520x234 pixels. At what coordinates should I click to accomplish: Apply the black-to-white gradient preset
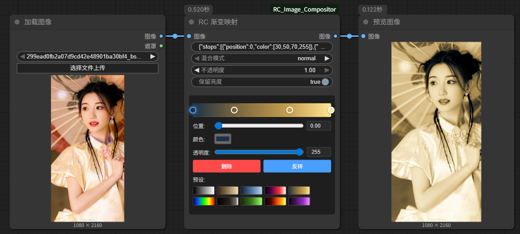[x=204, y=191]
